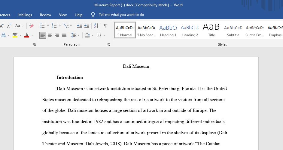Apply paragraph shading paint bucket
283x150 pixels.
[x=87, y=35]
